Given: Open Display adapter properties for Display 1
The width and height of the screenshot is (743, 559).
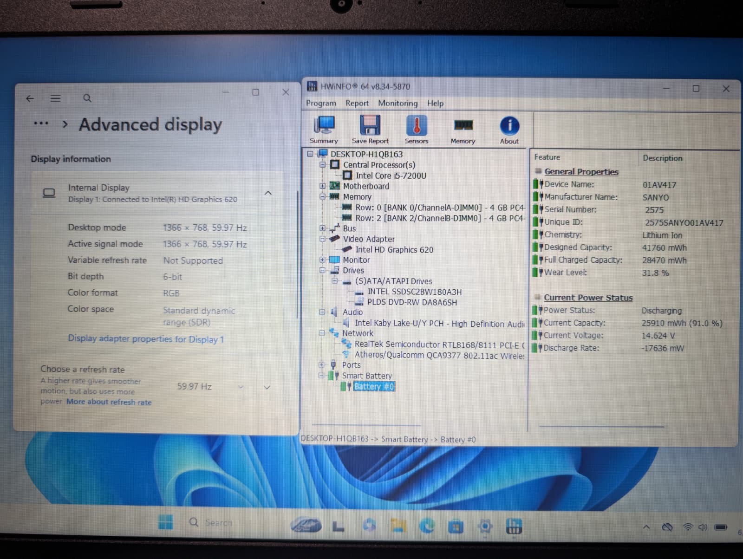Looking at the screenshot, I should point(146,339).
